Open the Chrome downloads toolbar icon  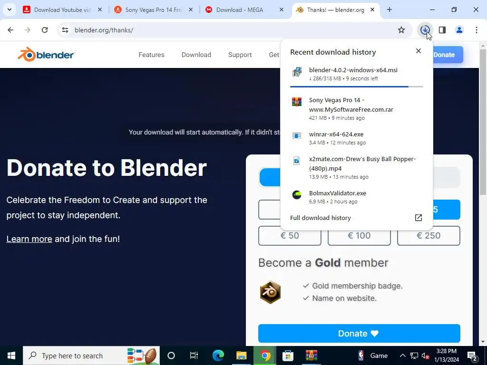click(x=425, y=30)
